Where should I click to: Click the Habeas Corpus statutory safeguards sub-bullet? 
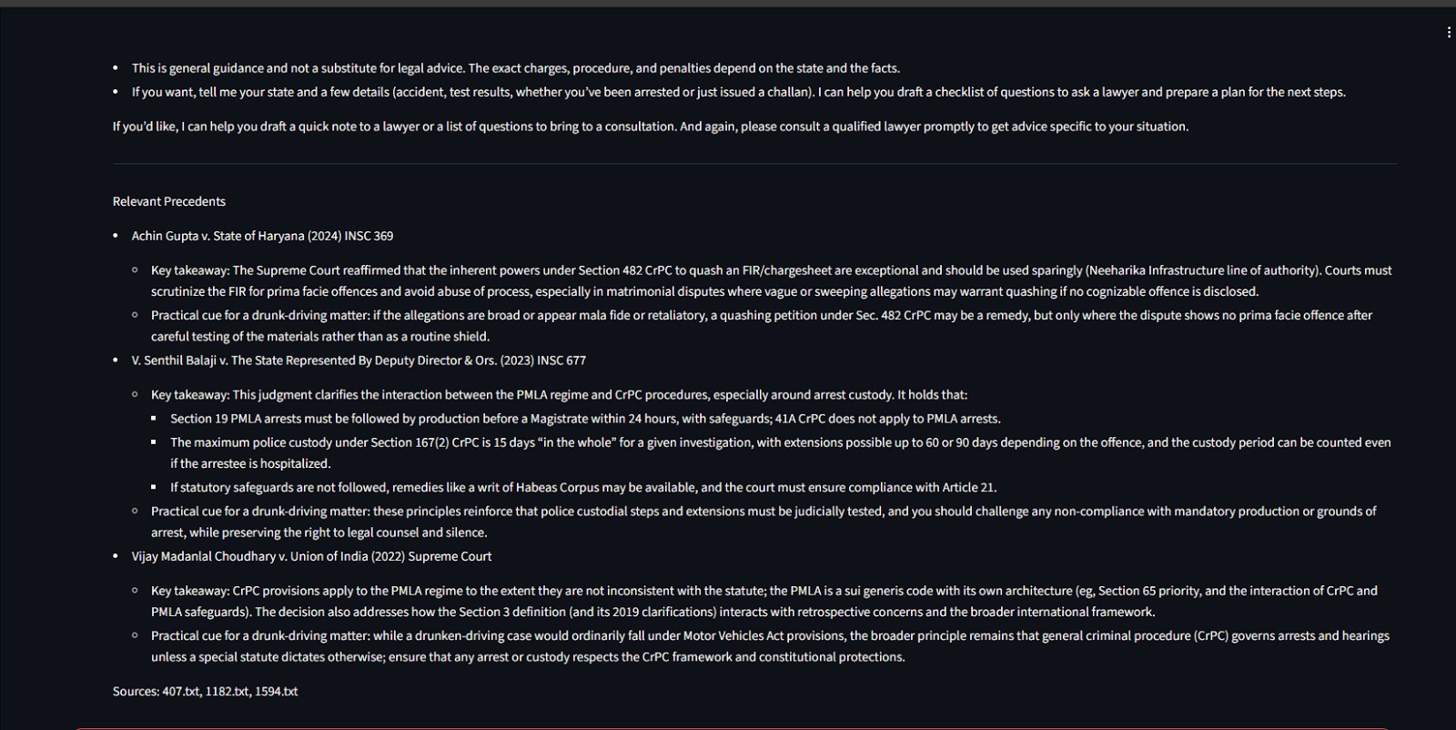click(583, 487)
